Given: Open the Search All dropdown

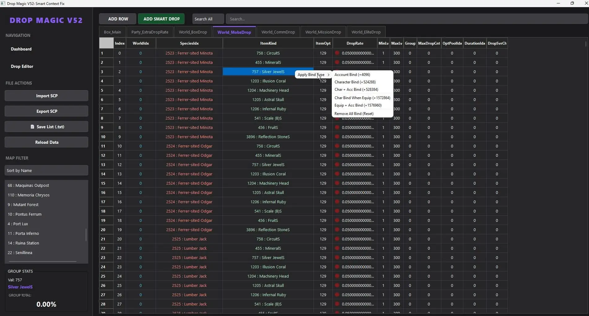Looking at the screenshot, I should point(208,19).
